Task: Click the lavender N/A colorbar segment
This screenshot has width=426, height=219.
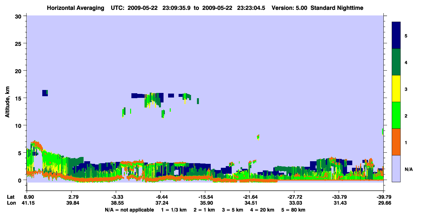Action: point(396,168)
